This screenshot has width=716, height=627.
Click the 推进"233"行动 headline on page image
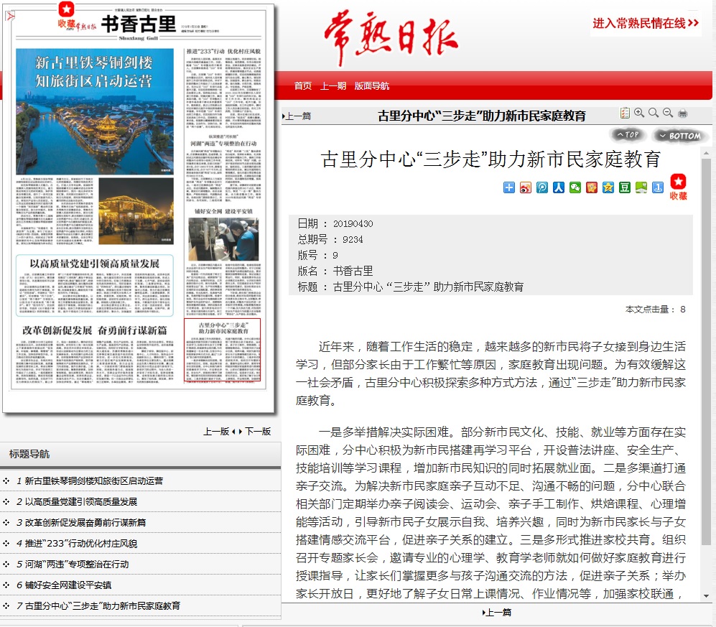click(223, 52)
